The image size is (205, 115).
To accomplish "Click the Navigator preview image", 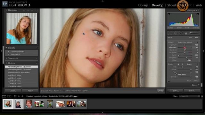I will point(22,28).
